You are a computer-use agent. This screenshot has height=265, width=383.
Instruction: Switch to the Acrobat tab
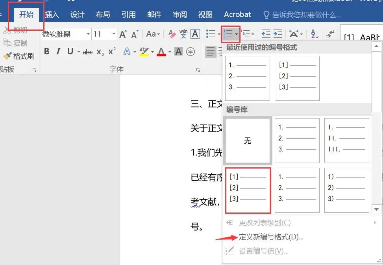[x=237, y=15]
